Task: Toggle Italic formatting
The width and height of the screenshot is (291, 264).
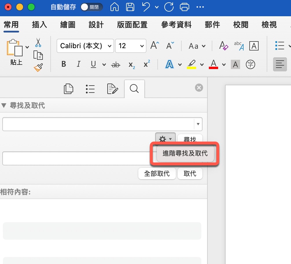Action: [78, 64]
